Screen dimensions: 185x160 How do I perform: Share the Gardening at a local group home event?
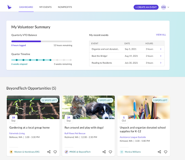(x=49, y=152)
